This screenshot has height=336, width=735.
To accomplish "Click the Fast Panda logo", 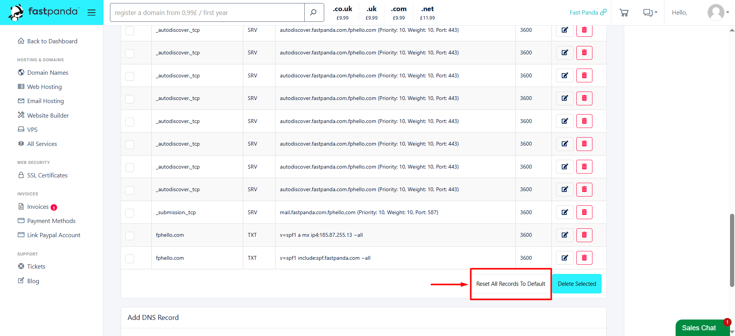I will [x=44, y=12].
